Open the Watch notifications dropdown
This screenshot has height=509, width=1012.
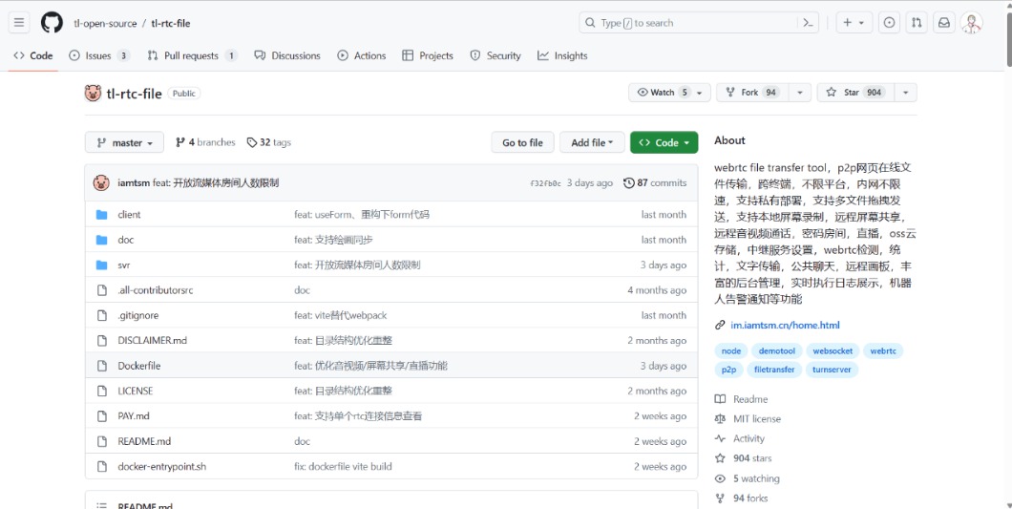tap(669, 93)
